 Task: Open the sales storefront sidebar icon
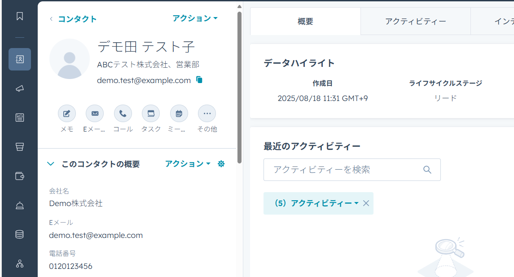tap(20, 146)
